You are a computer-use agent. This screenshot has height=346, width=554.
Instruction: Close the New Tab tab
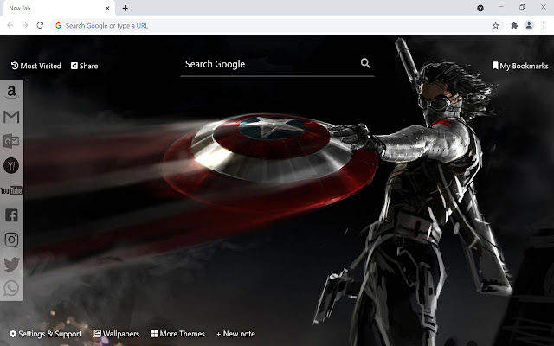107,8
